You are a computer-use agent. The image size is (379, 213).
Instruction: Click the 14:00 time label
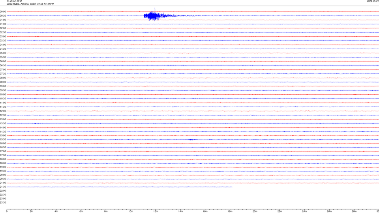point(3,128)
